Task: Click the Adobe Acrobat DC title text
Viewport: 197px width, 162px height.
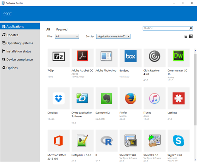Action: (x=82, y=71)
